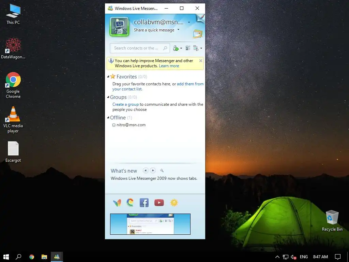Collapse the Groups section triangle

(108, 97)
